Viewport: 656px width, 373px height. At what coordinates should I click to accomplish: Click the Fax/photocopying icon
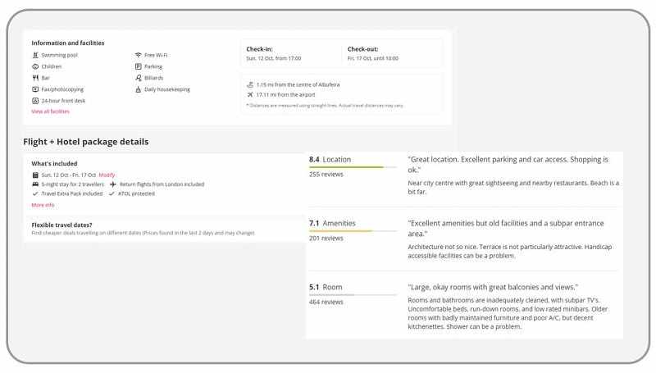(x=35, y=89)
